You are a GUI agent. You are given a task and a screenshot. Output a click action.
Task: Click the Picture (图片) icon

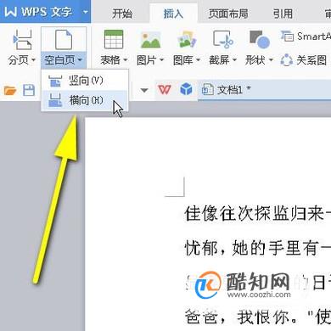tap(151, 40)
